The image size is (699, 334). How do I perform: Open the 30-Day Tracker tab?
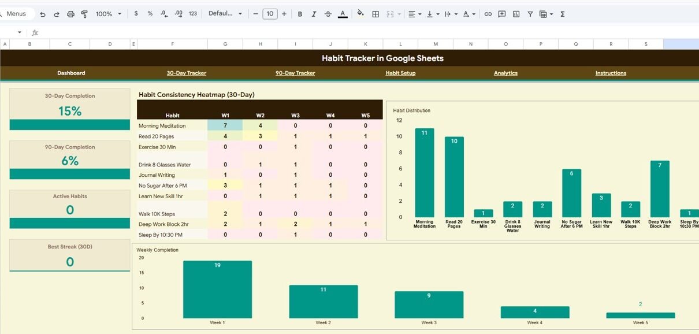(187, 73)
